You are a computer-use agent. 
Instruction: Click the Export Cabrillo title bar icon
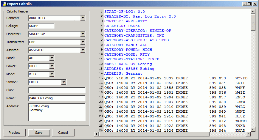[4, 4]
